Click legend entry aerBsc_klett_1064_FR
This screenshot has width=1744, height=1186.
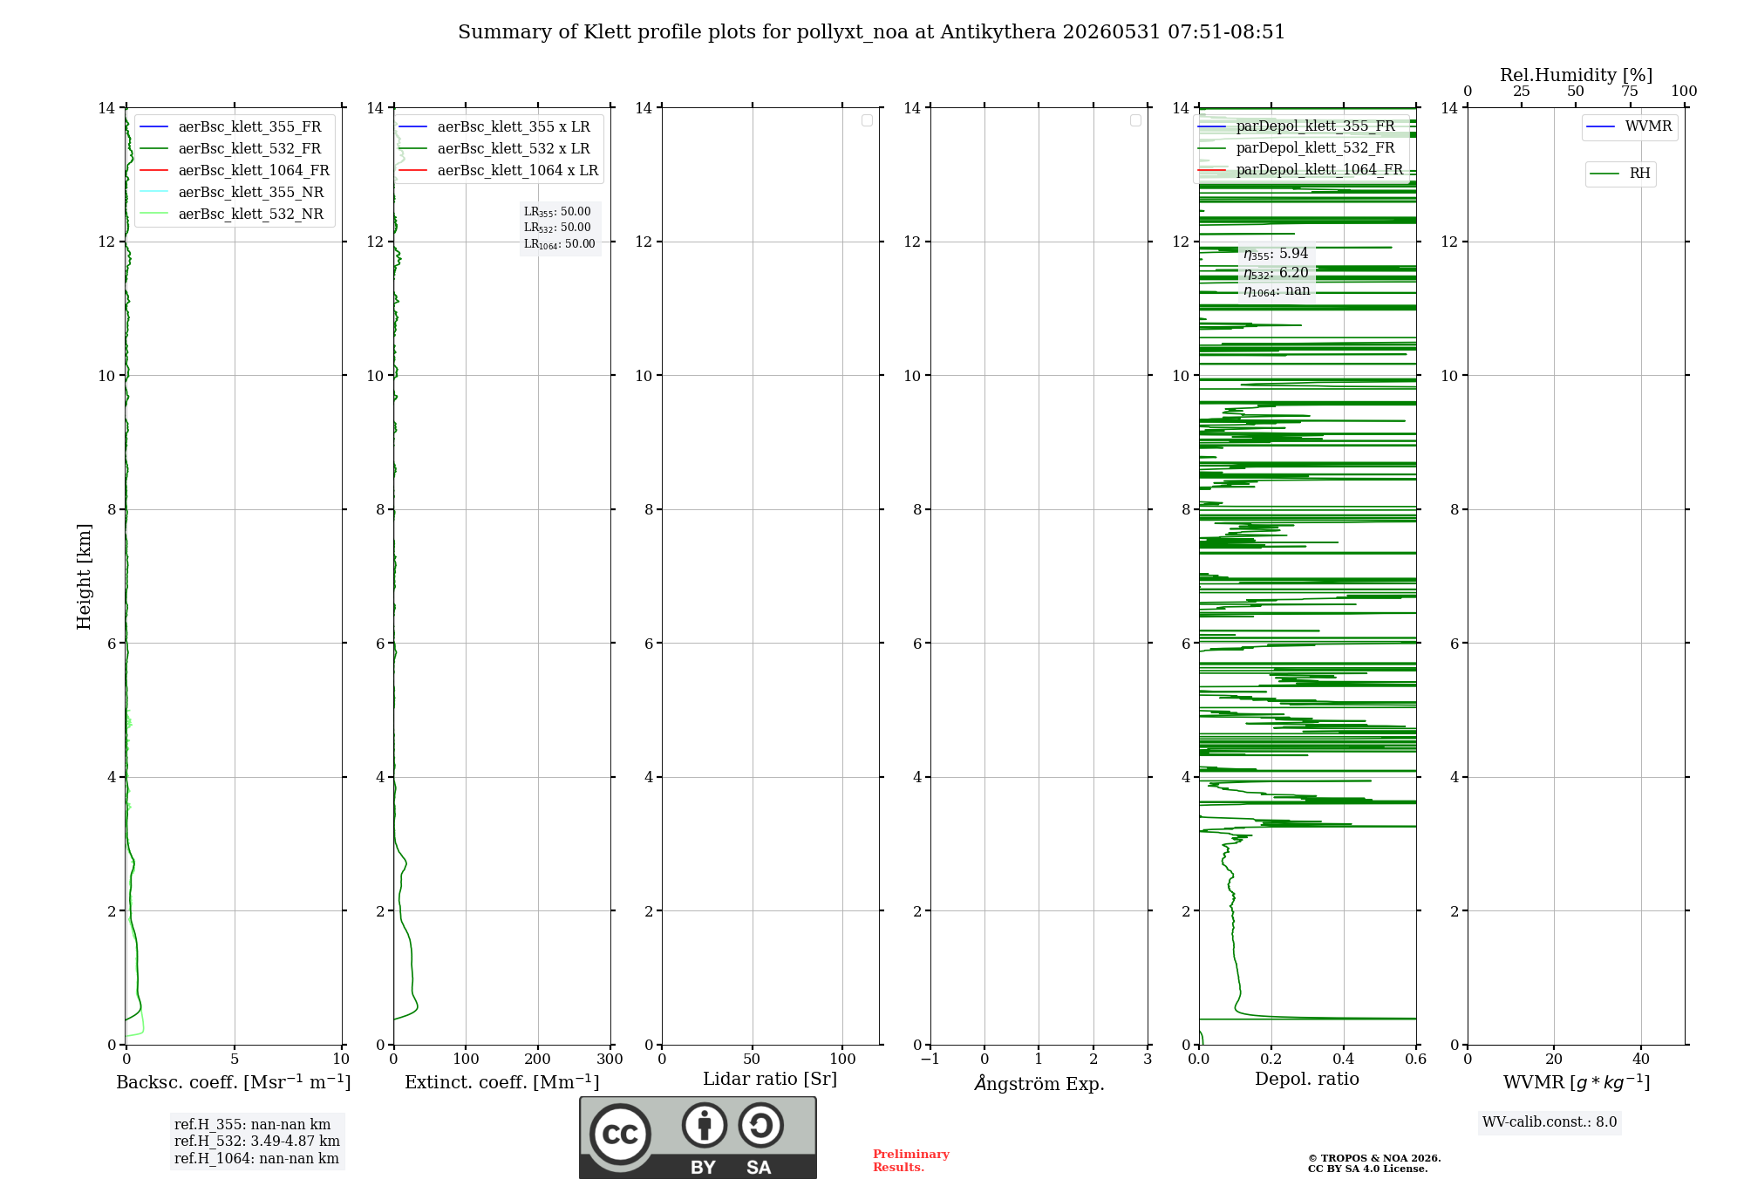coord(235,171)
